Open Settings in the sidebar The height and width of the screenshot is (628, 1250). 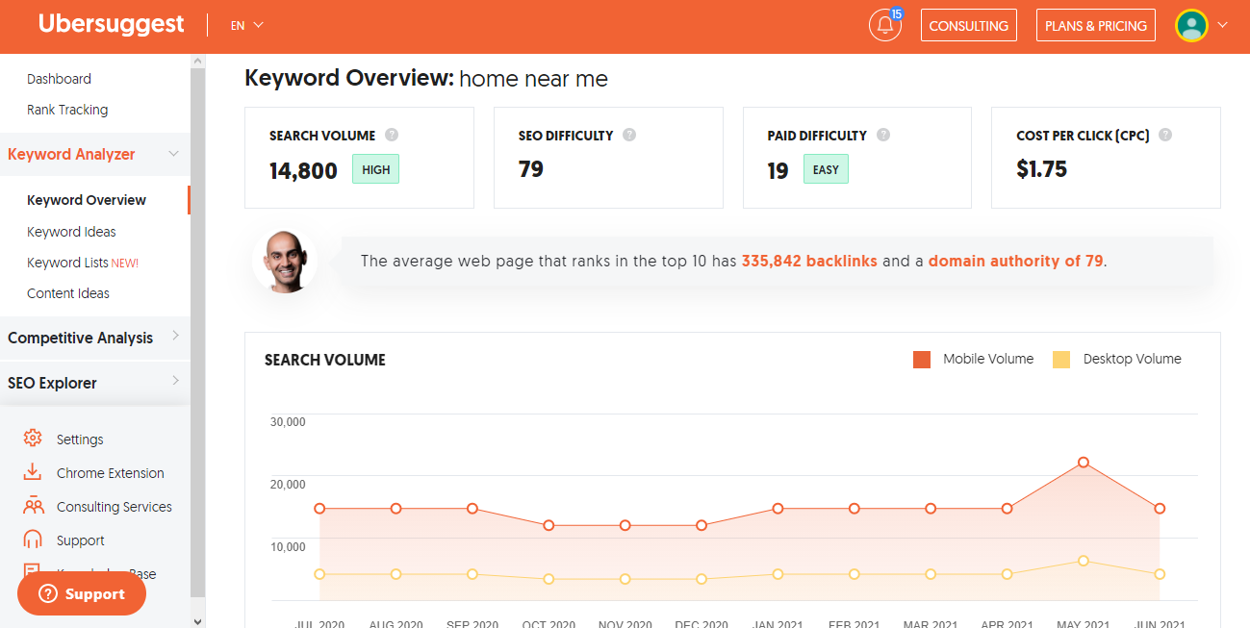(80, 440)
